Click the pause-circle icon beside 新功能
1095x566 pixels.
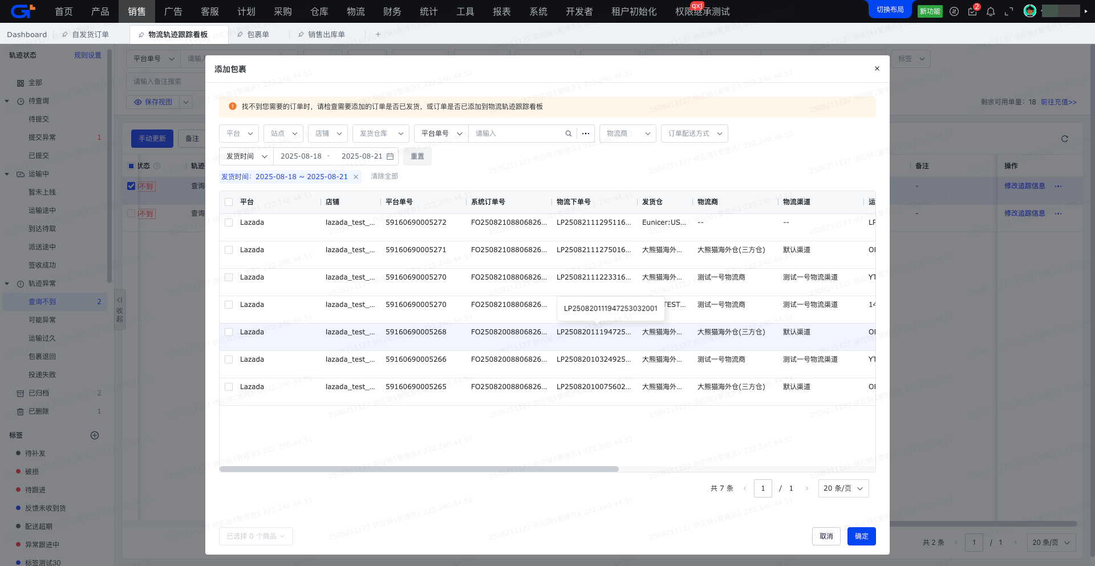click(x=954, y=11)
